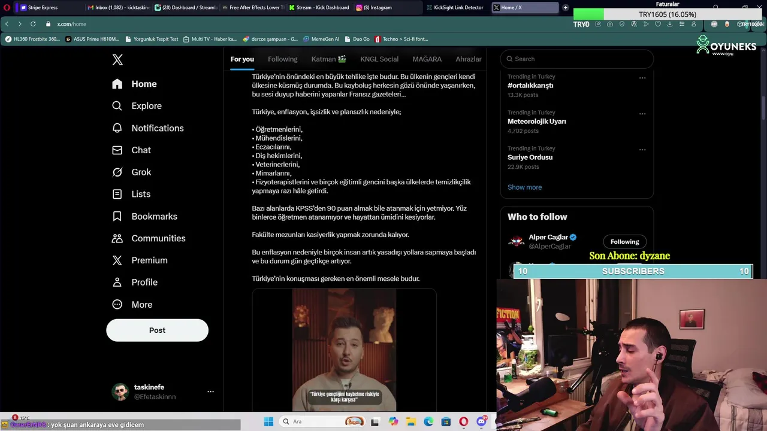Open the More options circle icon
The height and width of the screenshot is (431, 767).
pyautogui.click(x=117, y=304)
